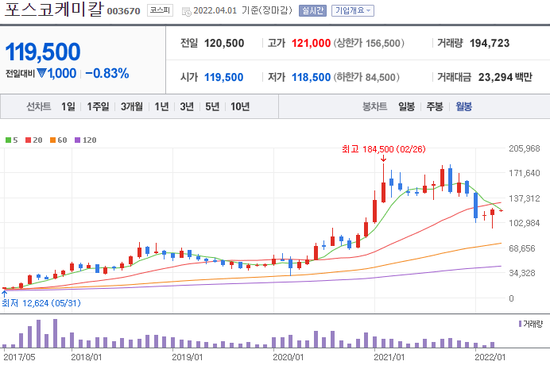
Task: Click the stock code 003670
Action: [123, 11]
